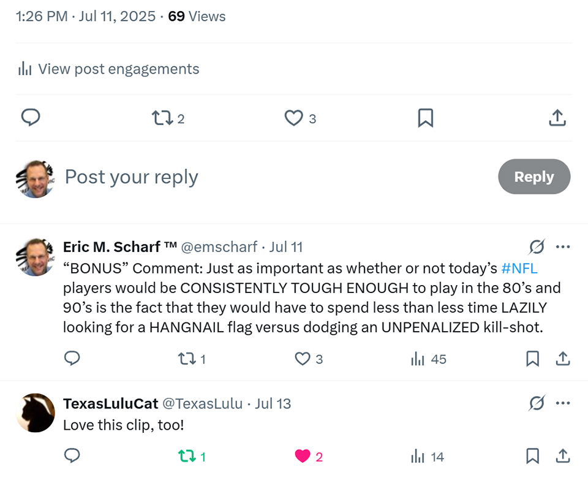Click Grok icon on Eric M. Scharf's comment
Viewport: 588px width, 480px height.
[x=537, y=247]
